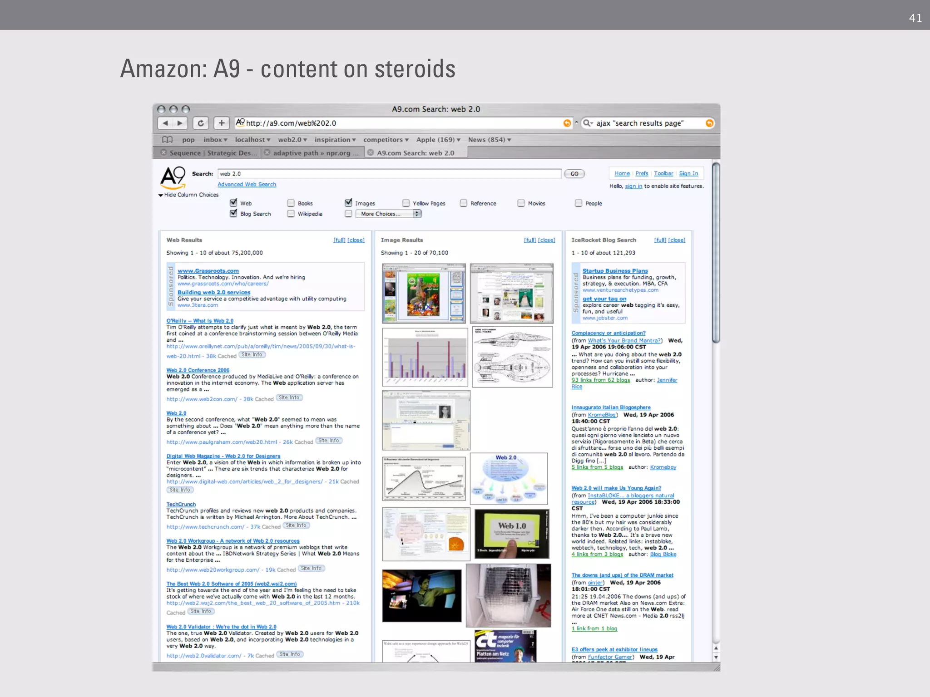Click the pop bookmark
Image resolution: width=930 pixels, height=697 pixels.
pyautogui.click(x=188, y=140)
